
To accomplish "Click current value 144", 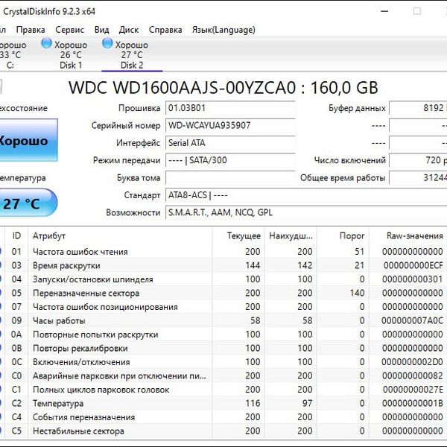I will click(253, 265).
